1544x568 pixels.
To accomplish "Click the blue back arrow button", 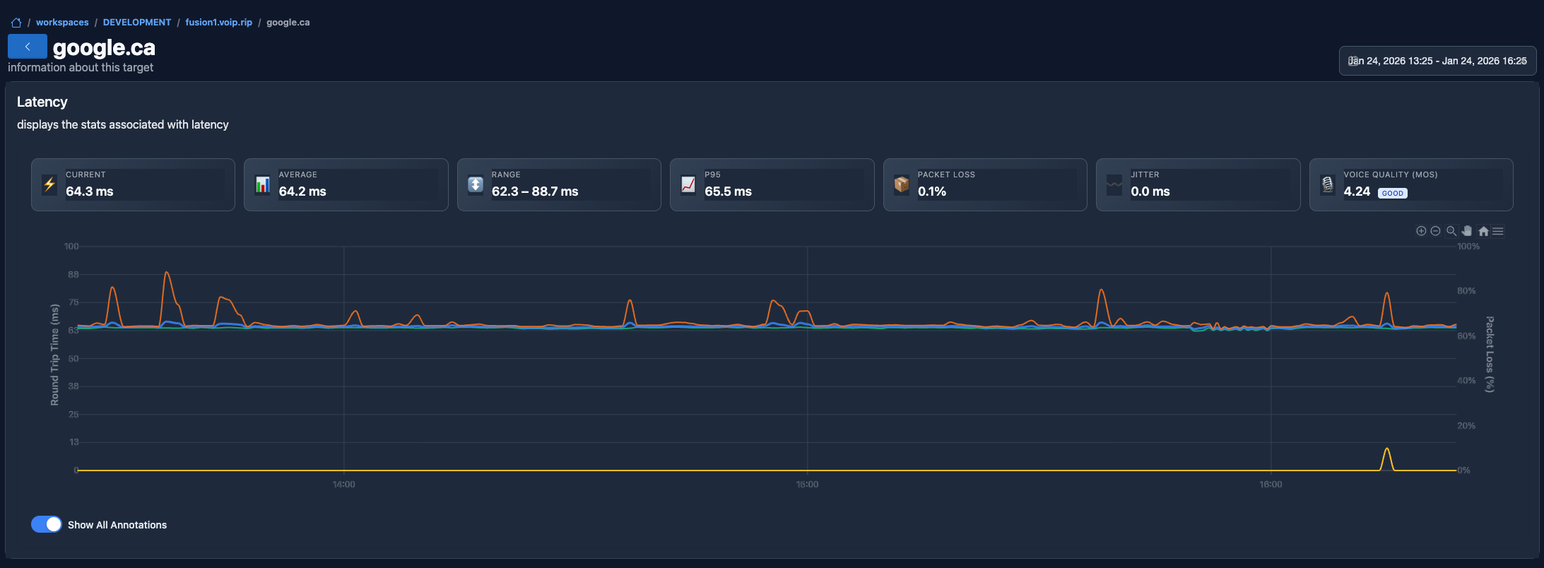I will point(28,47).
